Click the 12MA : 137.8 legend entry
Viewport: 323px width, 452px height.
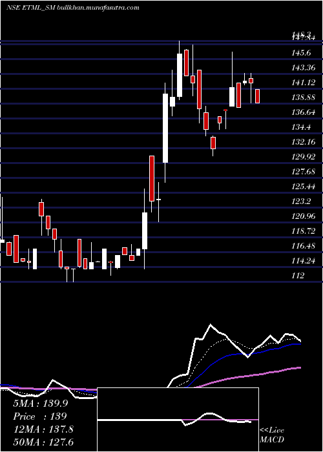[43, 429]
